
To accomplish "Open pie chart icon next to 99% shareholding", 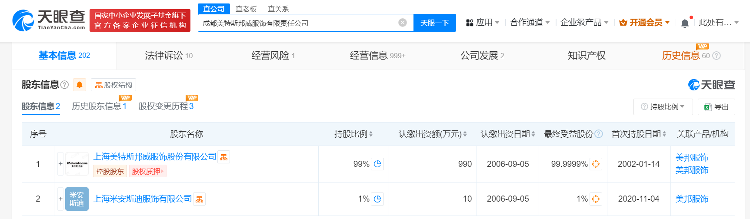I will coord(377,164).
